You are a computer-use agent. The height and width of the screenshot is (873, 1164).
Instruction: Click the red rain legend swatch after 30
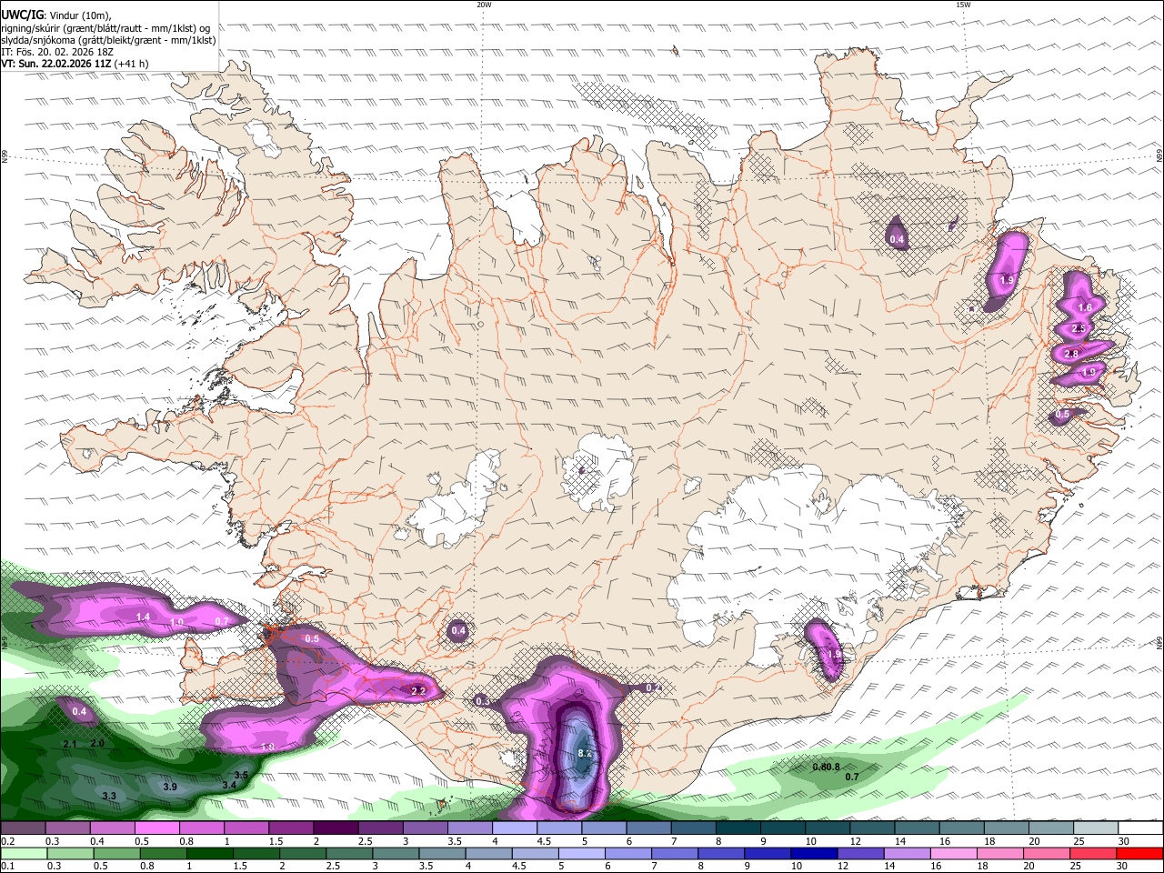pos(1139,853)
